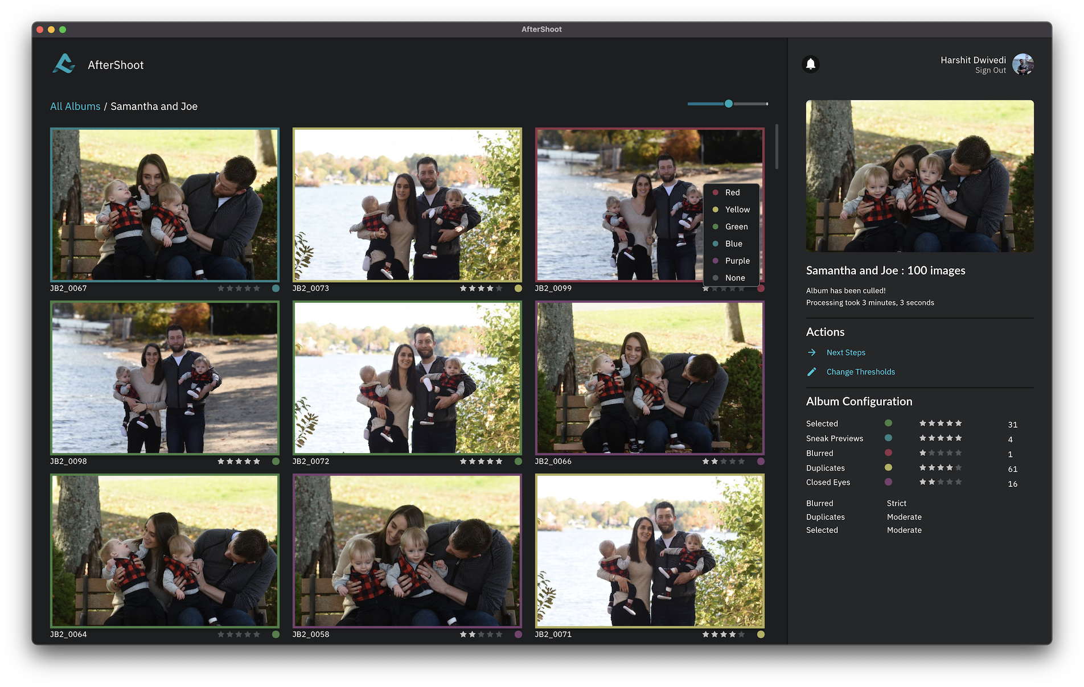The height and width of the screenshot is (687, 1084).
Task: Click color label dot for JB2_0071
Action: tap(761, 635)
